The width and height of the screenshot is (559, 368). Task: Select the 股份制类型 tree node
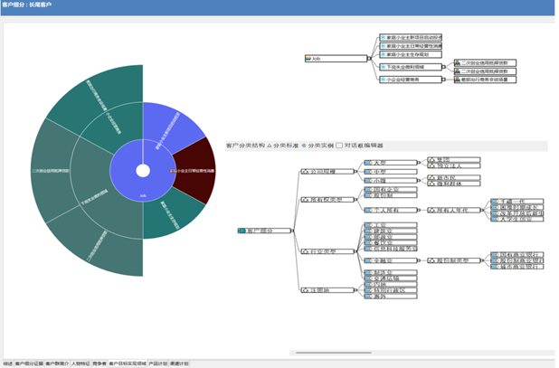click(x=450, y=259)
